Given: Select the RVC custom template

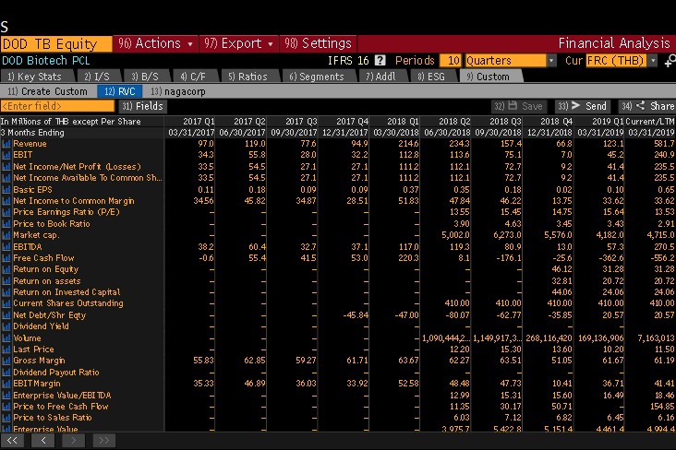Looking at the screenshot, I should [120, 91].
